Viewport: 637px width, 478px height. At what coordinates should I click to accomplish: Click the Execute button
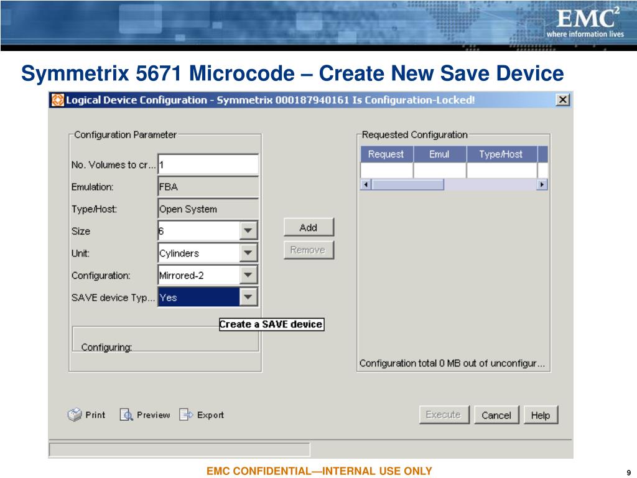[444, 415]
